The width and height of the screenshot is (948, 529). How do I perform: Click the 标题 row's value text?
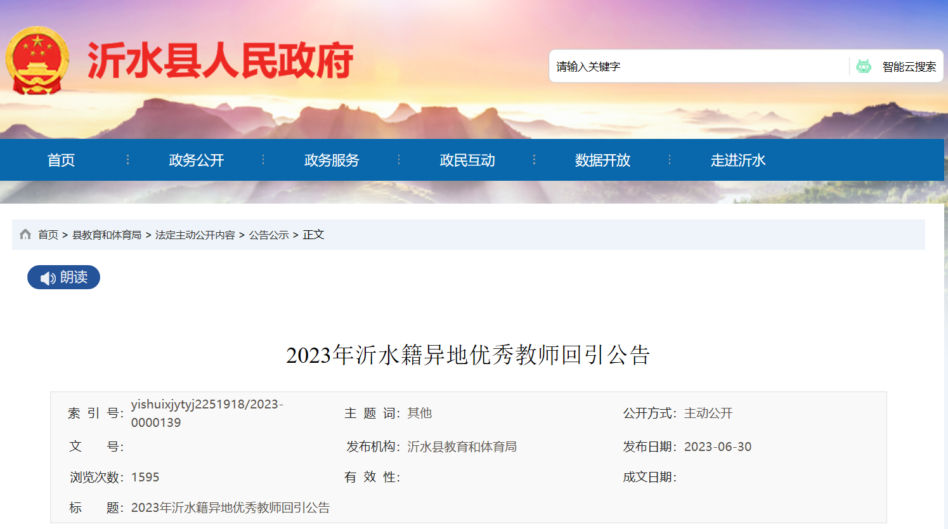tap(231, 507)
